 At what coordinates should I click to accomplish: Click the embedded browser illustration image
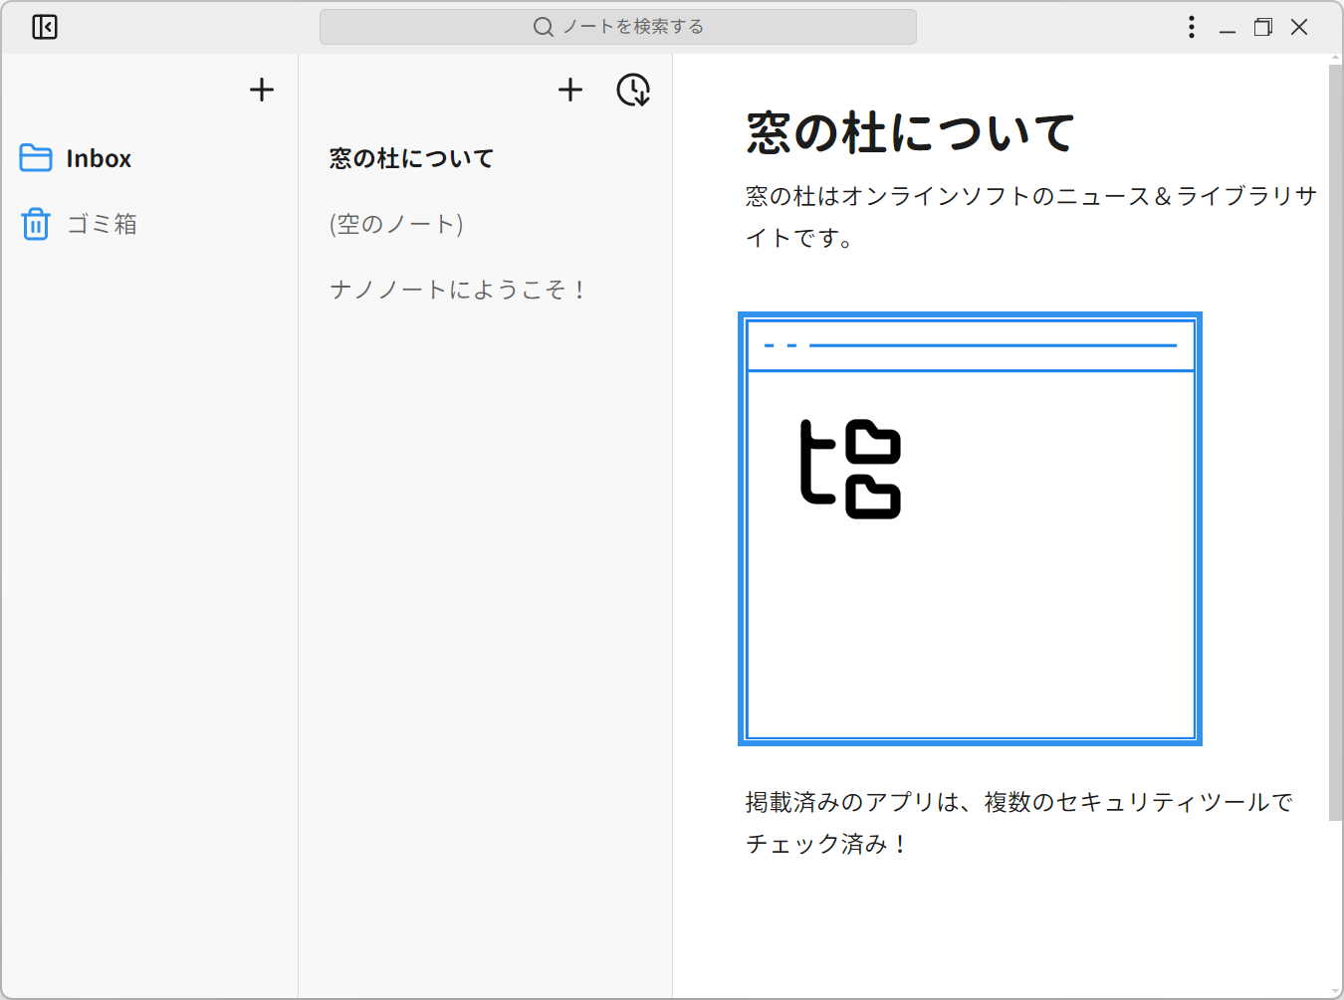969,527
